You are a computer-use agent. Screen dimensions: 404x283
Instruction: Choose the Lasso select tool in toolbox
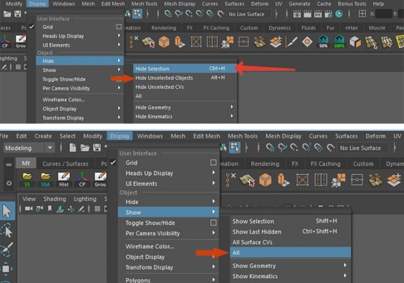tap(7, 230)
